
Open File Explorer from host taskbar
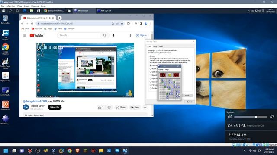[x=101, y=151]
